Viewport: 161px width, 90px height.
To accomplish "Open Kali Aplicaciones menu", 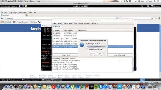I will [5, 6].
